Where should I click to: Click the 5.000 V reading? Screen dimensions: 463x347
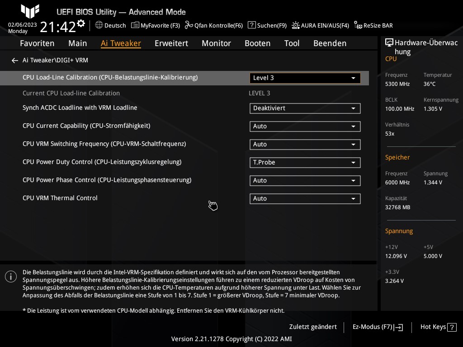point(433,257)
